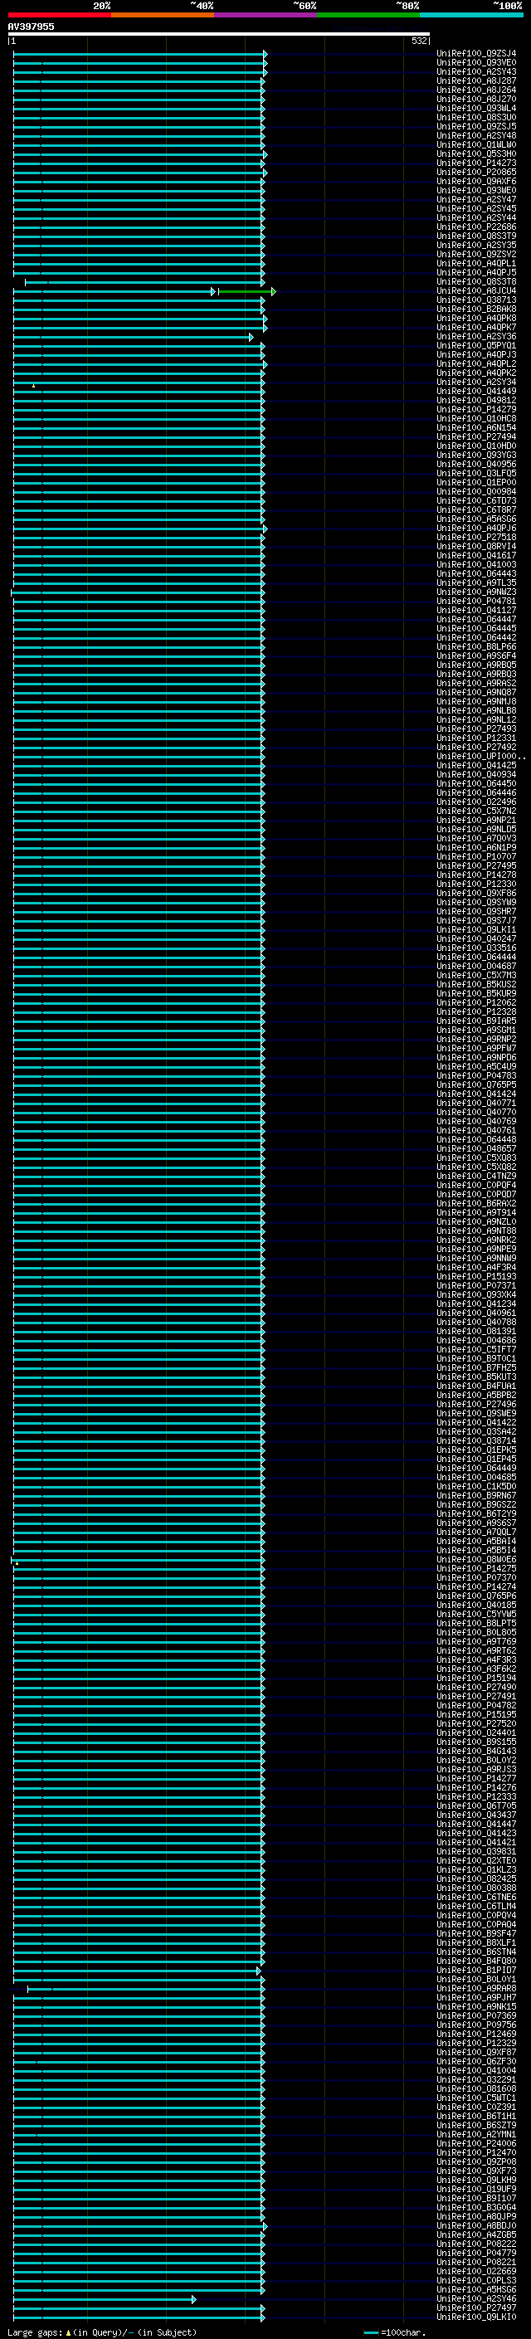Click label UniRef100_A9RAR8

click(475, 1989)
